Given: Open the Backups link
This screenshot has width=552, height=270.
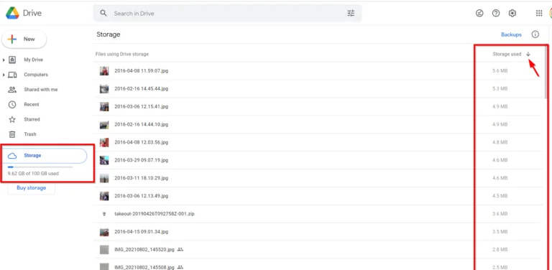Looking at the screenshot, I should pos(511,34).
